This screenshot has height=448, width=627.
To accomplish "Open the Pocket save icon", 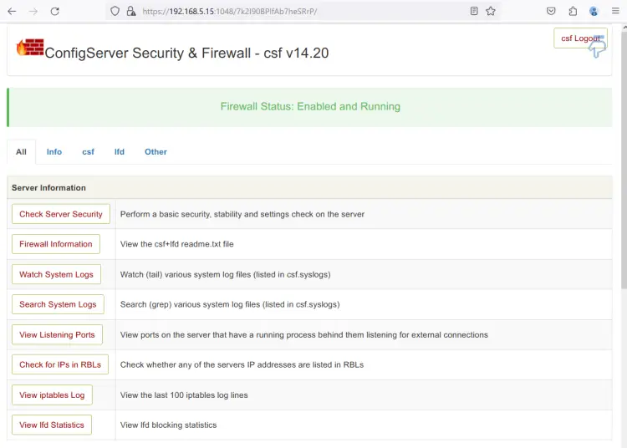I will pyautogui.click(x=551, y=12).
